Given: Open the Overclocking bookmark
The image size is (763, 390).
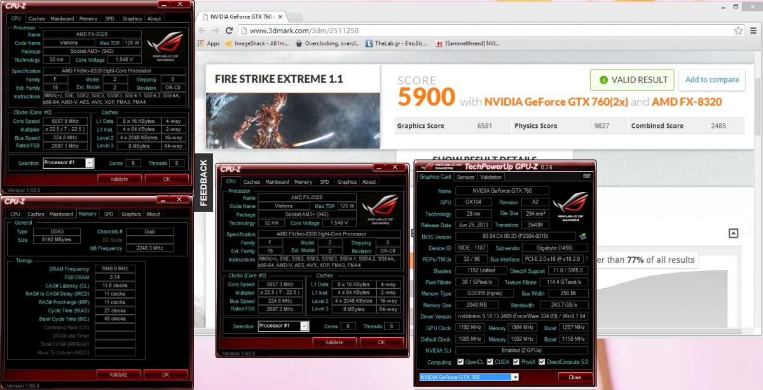Looking at the screenshot, I should tap(328, 44).
